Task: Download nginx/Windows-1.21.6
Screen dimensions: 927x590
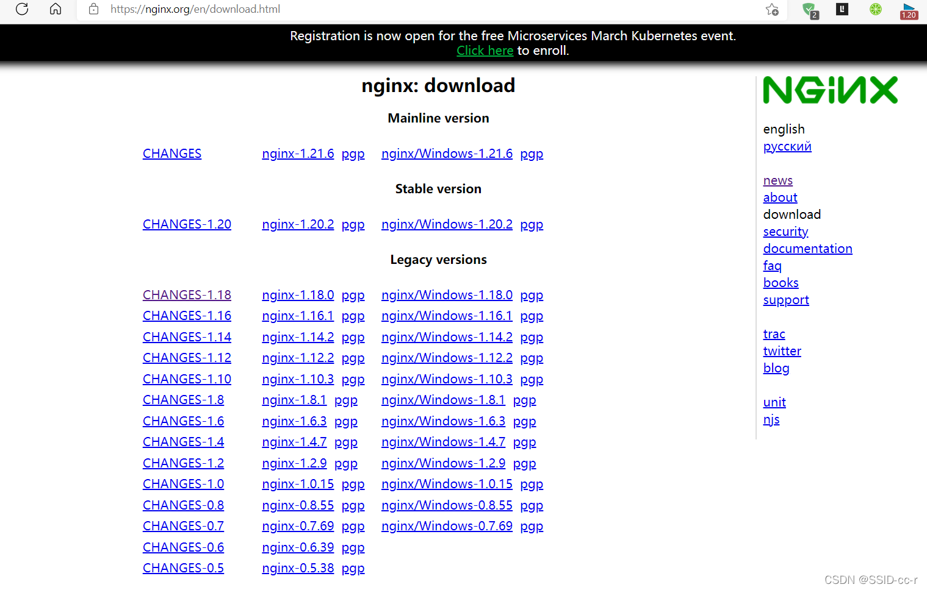Action: click(447, 154)
